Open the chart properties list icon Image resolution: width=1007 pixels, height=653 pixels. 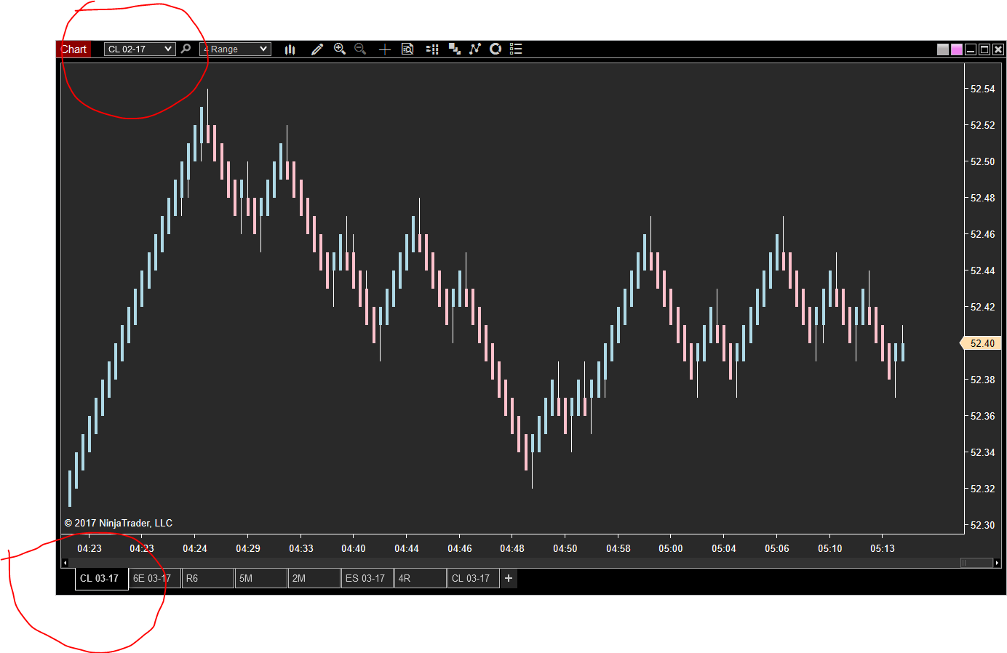pyautogui.click(x=516, y=49)
